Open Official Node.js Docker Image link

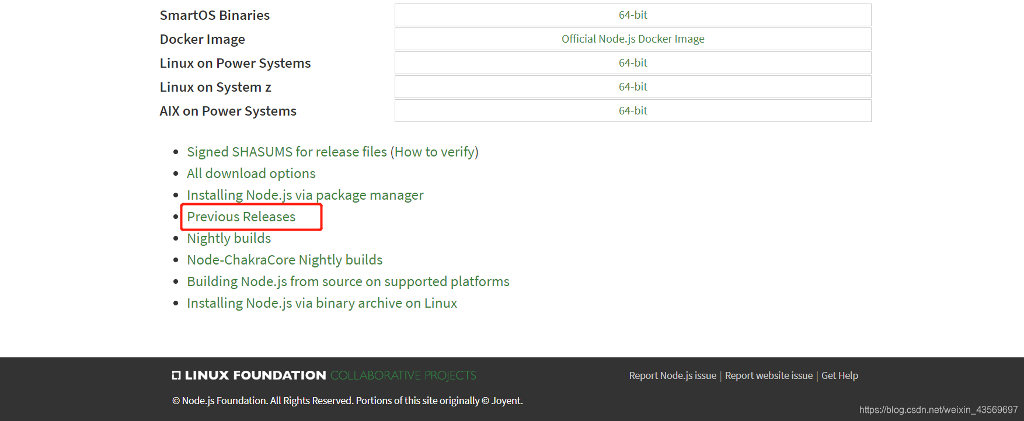point(633,39)
